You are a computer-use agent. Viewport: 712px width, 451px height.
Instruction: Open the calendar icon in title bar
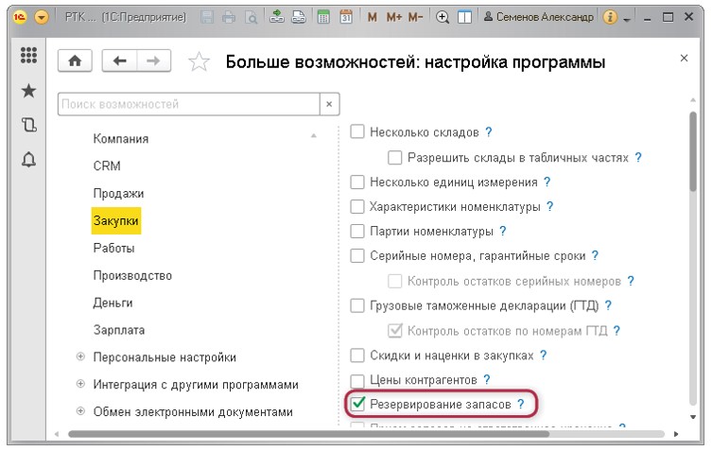pos(346,17)
